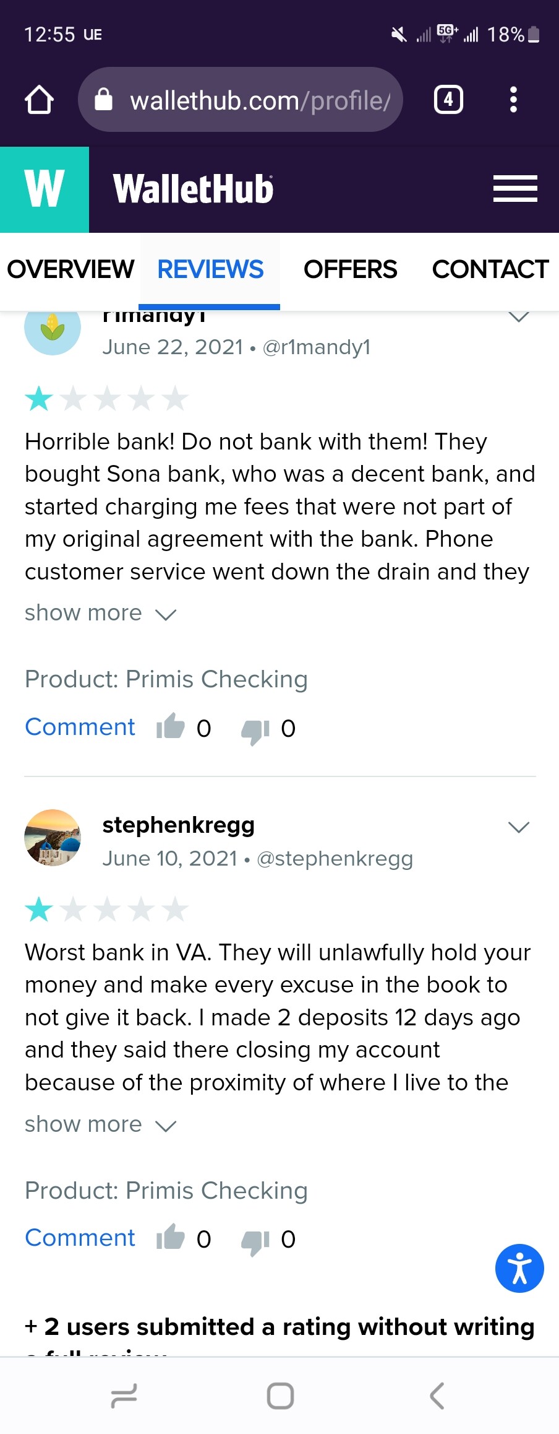Screen dimensions: 559x1434
Task: Open stephenkregg's profile picture
Action: tap(53, 838)
